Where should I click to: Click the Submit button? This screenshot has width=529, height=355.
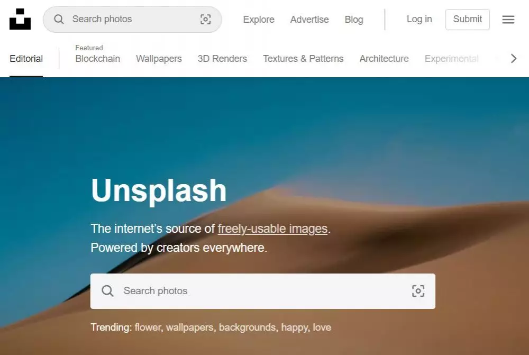467,19
